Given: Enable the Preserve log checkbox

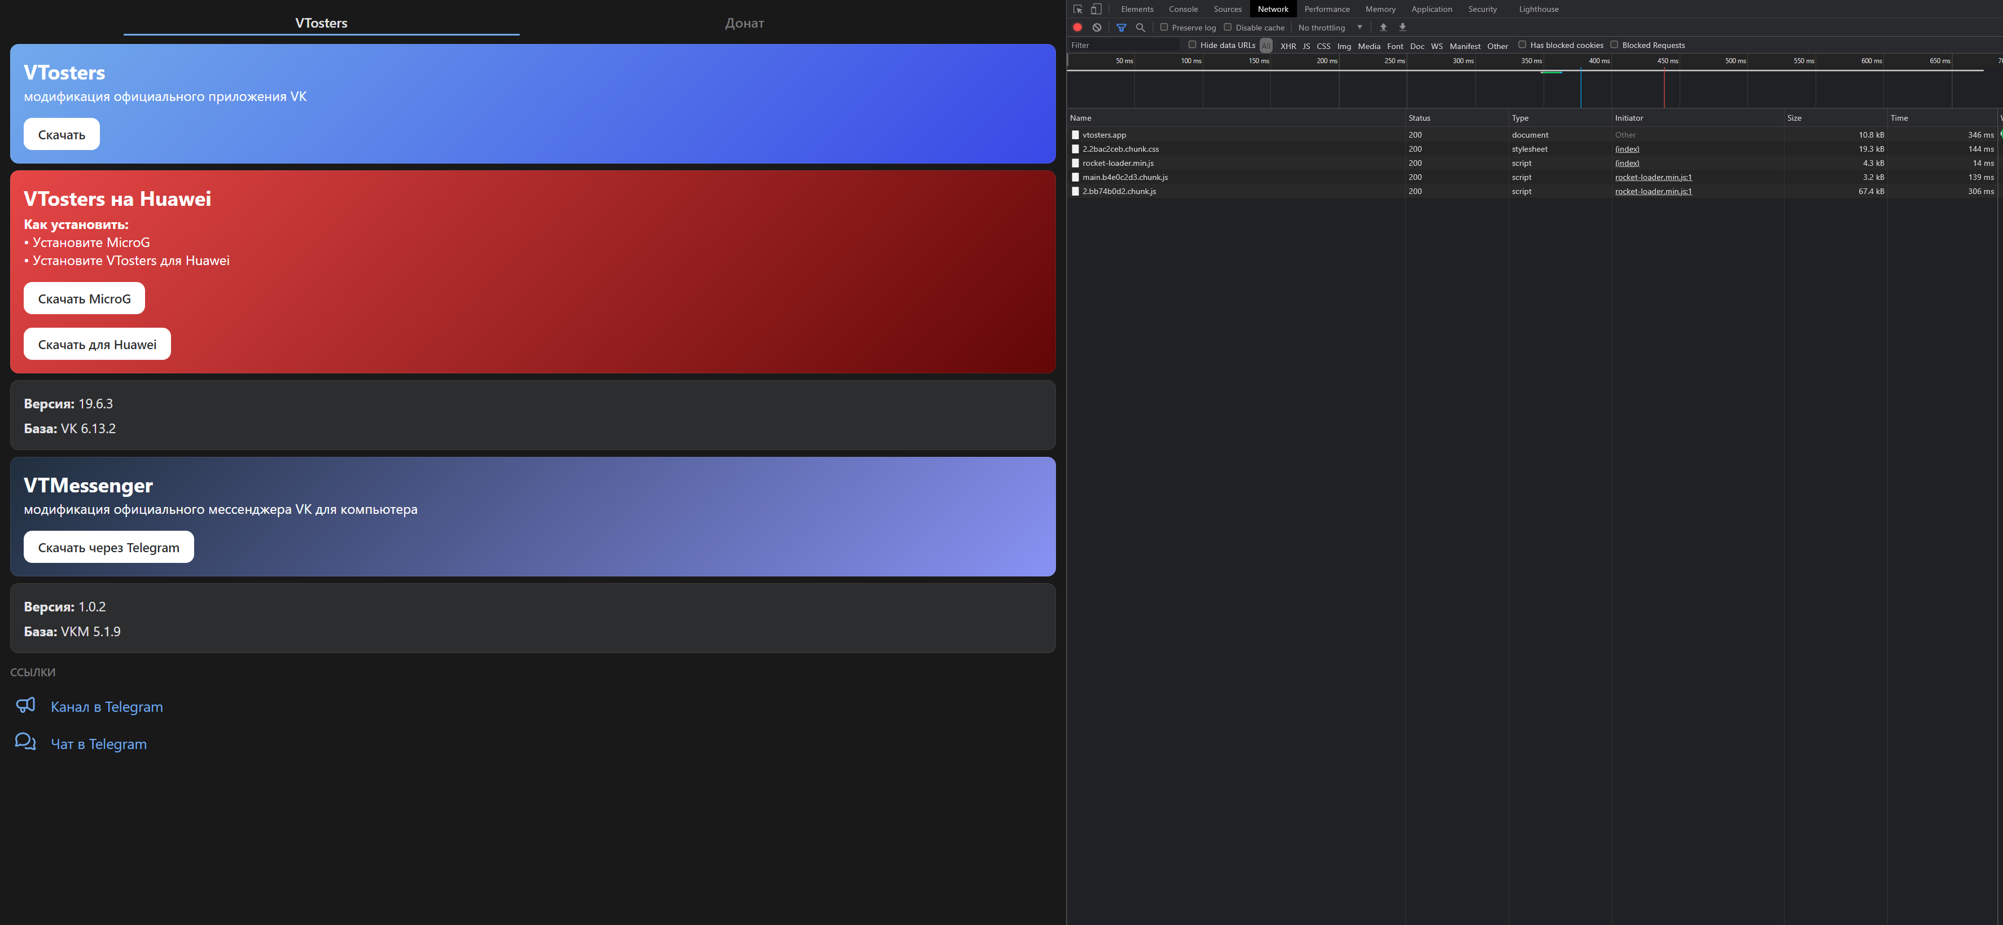Looking at the screenshot, I should tap(1164, 27).
